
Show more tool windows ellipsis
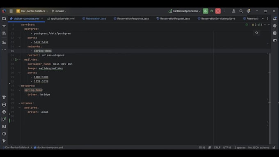pos(4,50)
